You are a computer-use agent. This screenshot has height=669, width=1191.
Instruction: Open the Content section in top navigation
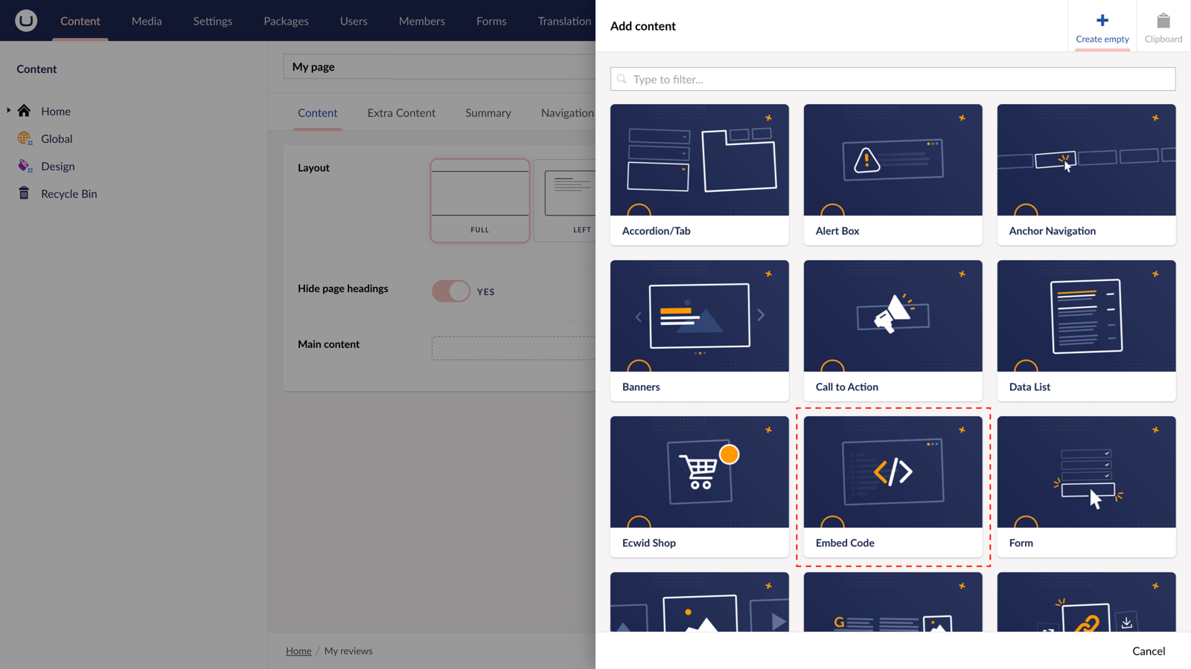[x=80, y=21]
